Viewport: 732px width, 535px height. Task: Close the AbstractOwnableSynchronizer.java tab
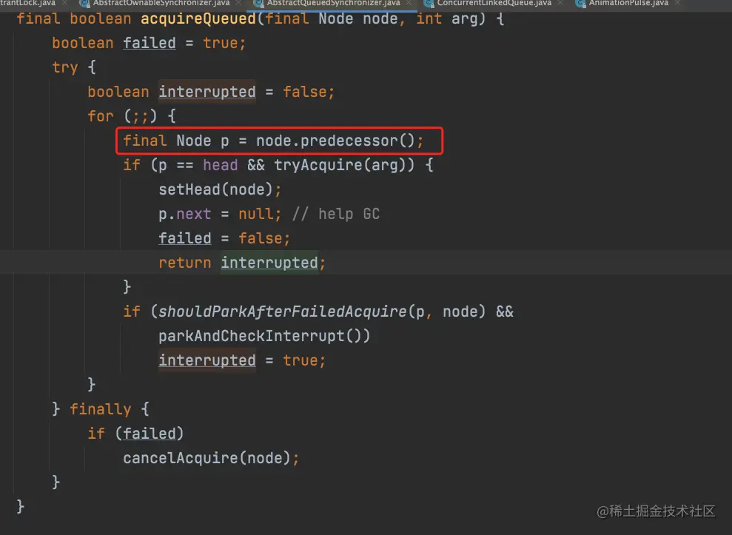[238, 3]
